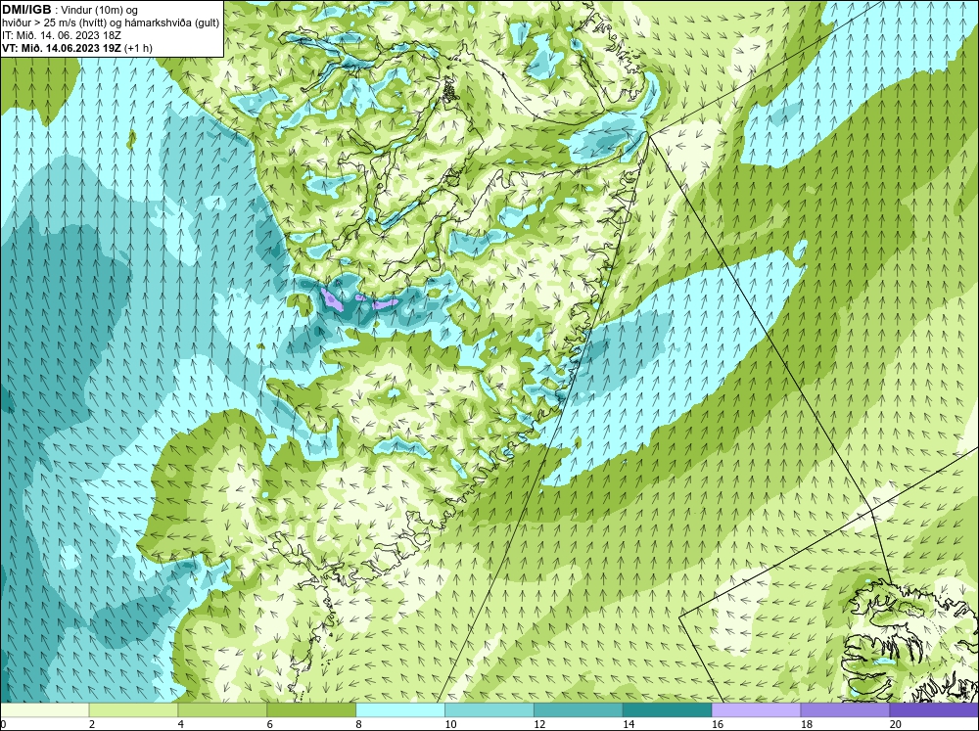This screenshot has height=731, width=979.
Task: Click the 16–18 m/s light purple swatch
Action: tap(756, 709)
